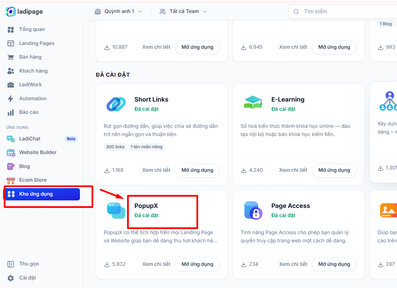The width and height of the screenshot is (397, 288).
Task: Click the Blog app icon
Action: point(11,166)
